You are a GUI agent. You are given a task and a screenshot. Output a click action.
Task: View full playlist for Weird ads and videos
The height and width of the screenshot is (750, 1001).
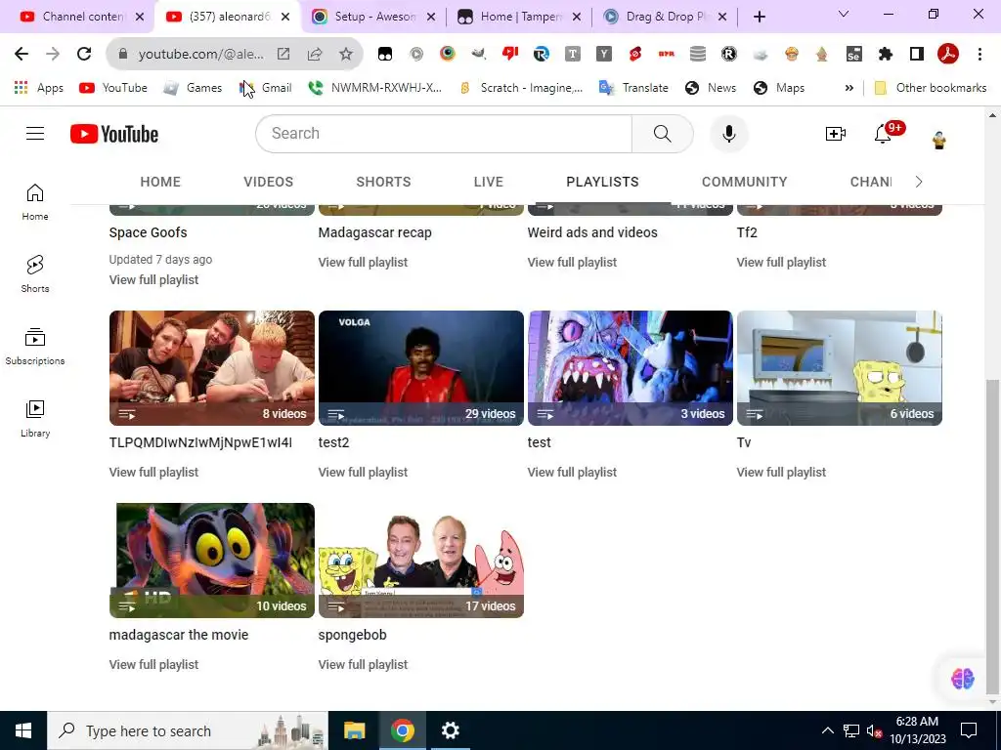pos(572,262)
